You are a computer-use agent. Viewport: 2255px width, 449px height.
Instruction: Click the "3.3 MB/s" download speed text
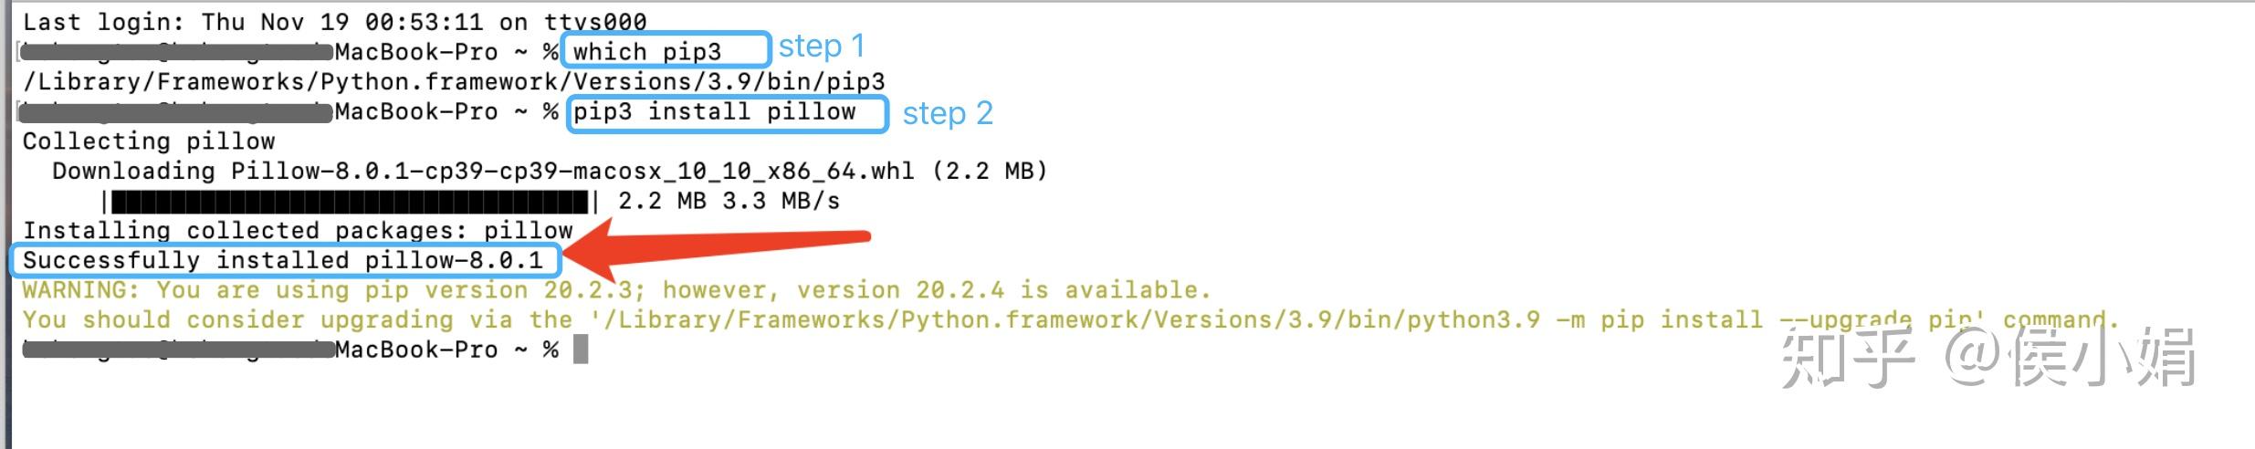[x=781, y=201]
